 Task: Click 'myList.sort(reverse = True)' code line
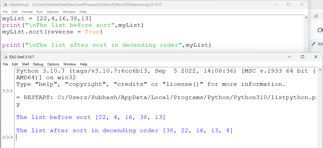tap(52, 32)
